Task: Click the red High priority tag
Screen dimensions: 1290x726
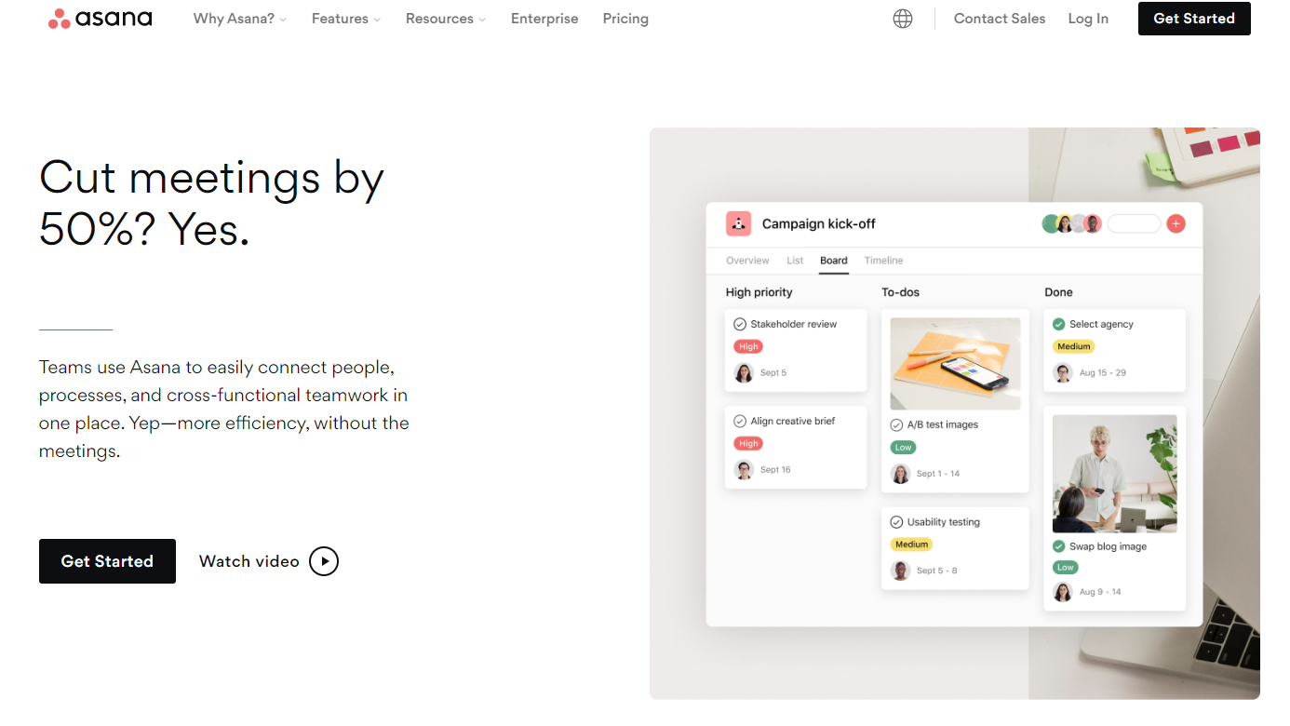Action: [x=748, y=346]
